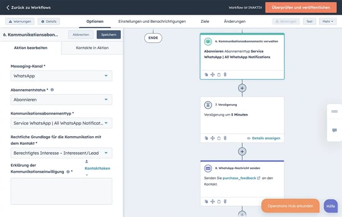Move icon on Kommunikationsabonnements card
342x217 pixels.
pos(213,75)
